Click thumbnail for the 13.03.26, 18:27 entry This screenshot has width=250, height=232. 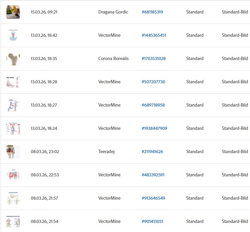[13, 105]
